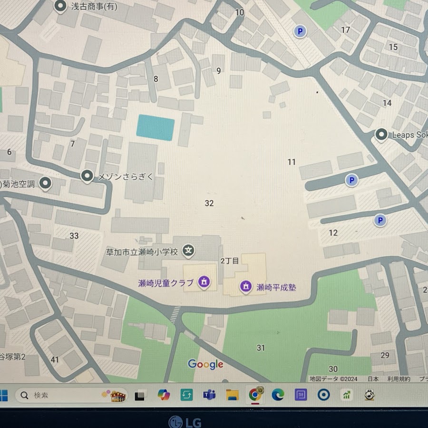The height and width of the screenshot is (428, 428).
Task: Click the 浅古商事(有) label
Action: tap(94, 6)
